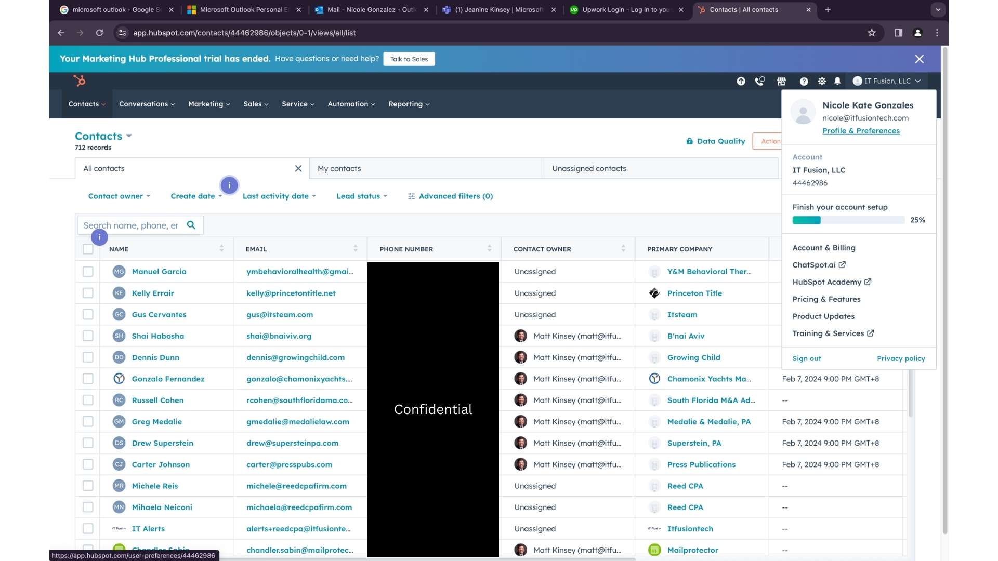Close the trial ended banner

[919, 59]
